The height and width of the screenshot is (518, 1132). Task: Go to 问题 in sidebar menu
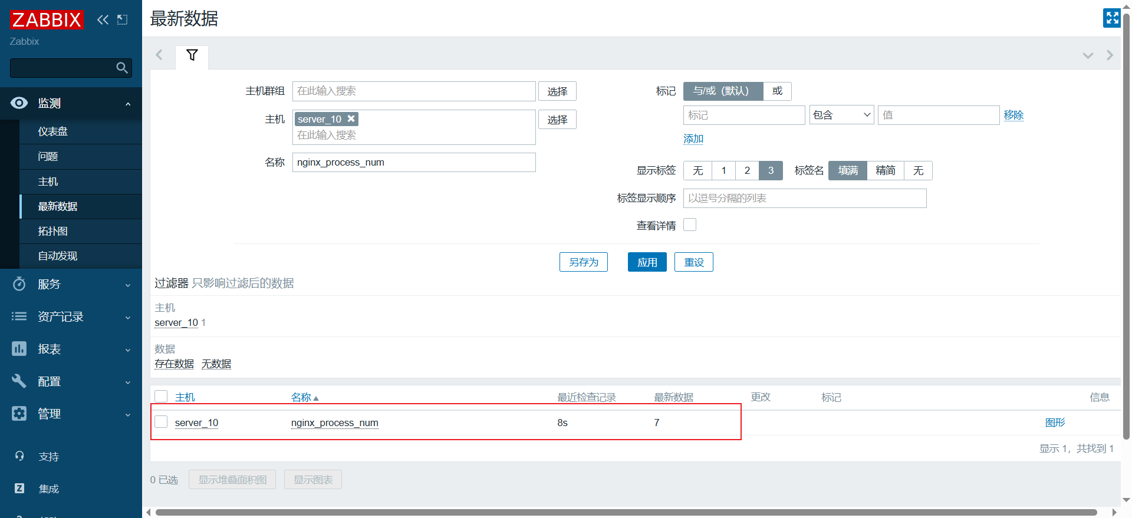tap(48, 157)
